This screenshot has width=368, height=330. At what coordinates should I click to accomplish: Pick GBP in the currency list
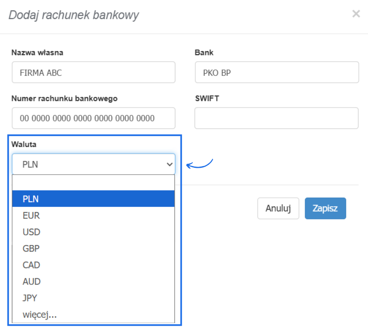tap(93, 248)
